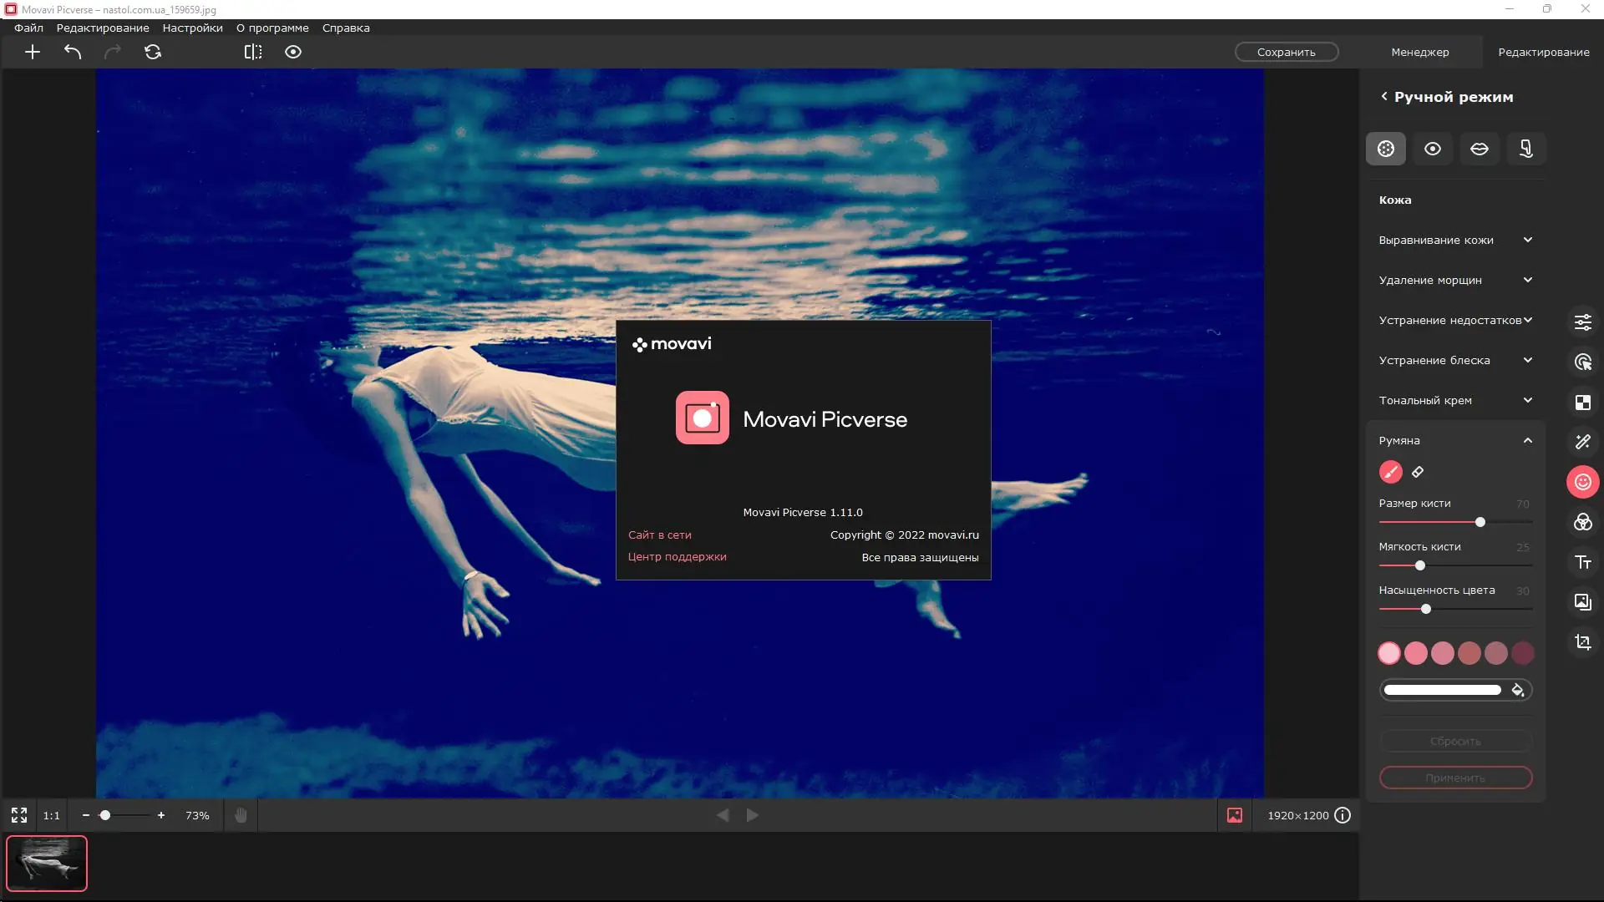Screen dimensions: 1604x902
Task: Open the Сайт в сети link
Action: tap(659, 535)
